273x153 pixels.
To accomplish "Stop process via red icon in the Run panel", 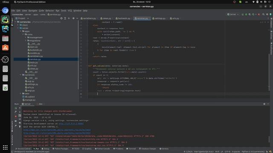I will pos(16,116).
